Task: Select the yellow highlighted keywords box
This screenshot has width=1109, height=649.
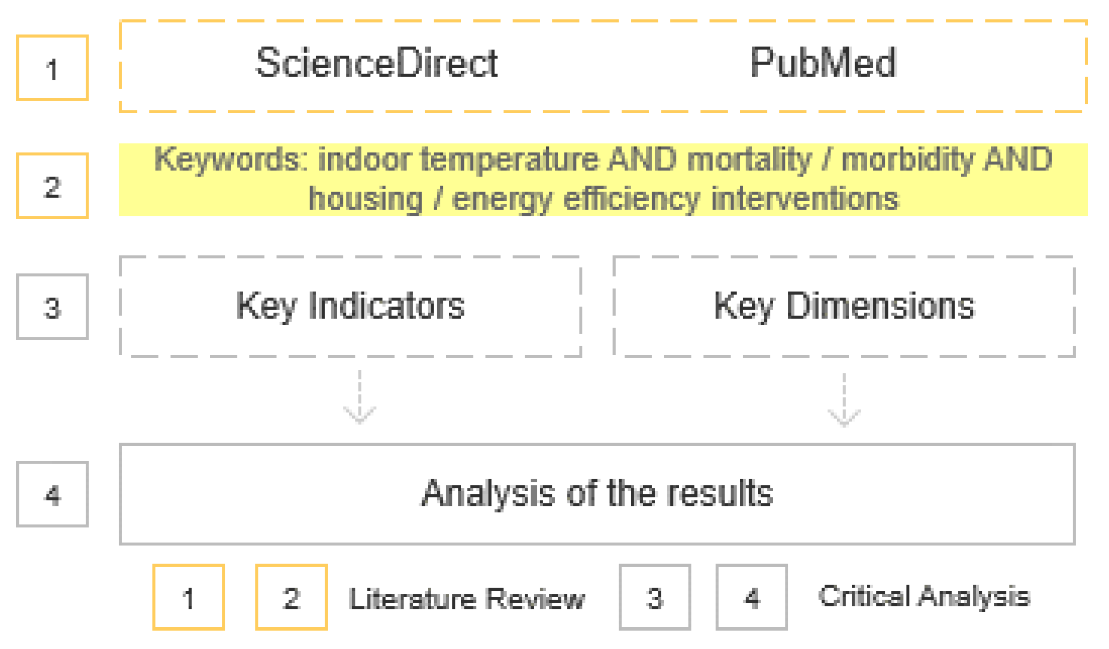Action: [603, 179]
